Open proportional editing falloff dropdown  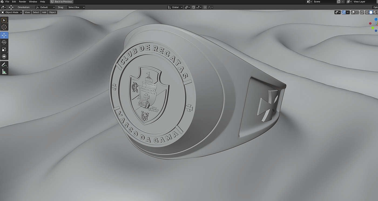click(210, 7)
